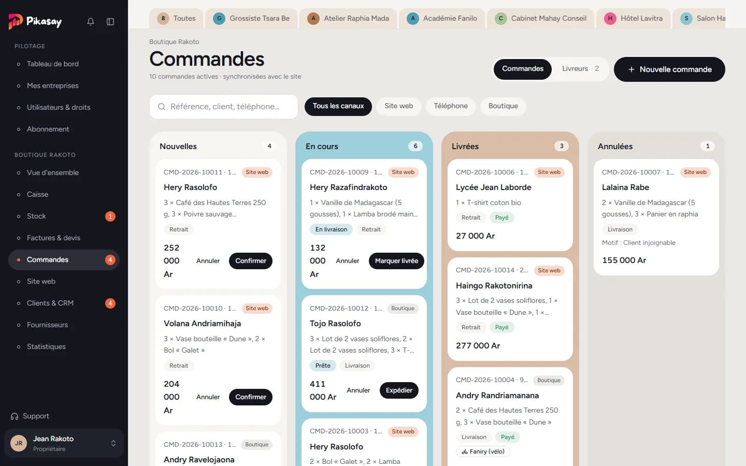Click the Nouvelles column count 4

point(269,147)
